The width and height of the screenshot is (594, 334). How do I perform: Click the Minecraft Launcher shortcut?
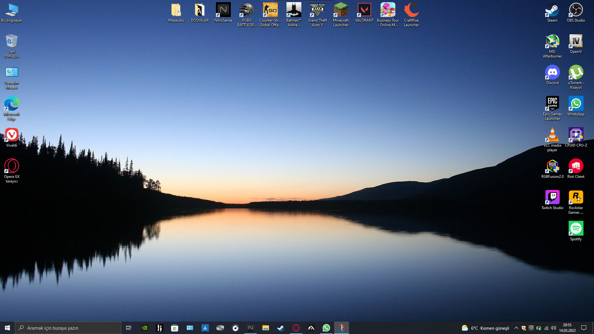[341, 15]
